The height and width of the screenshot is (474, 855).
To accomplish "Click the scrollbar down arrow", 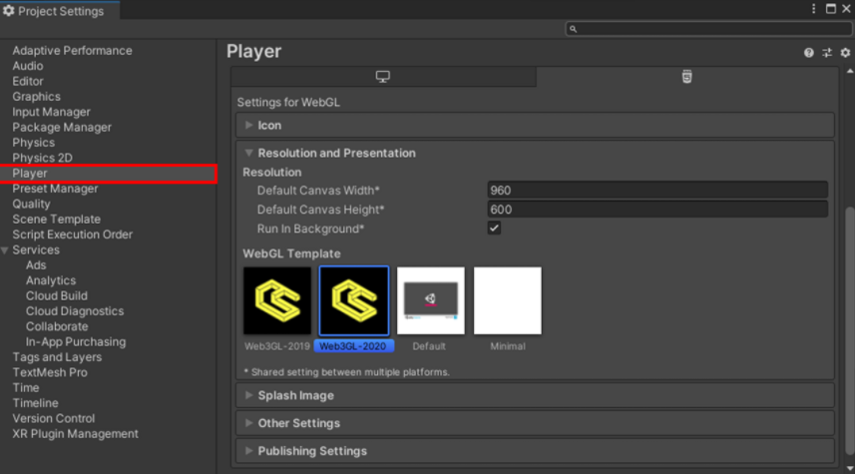I will click(x=850, y=469).
